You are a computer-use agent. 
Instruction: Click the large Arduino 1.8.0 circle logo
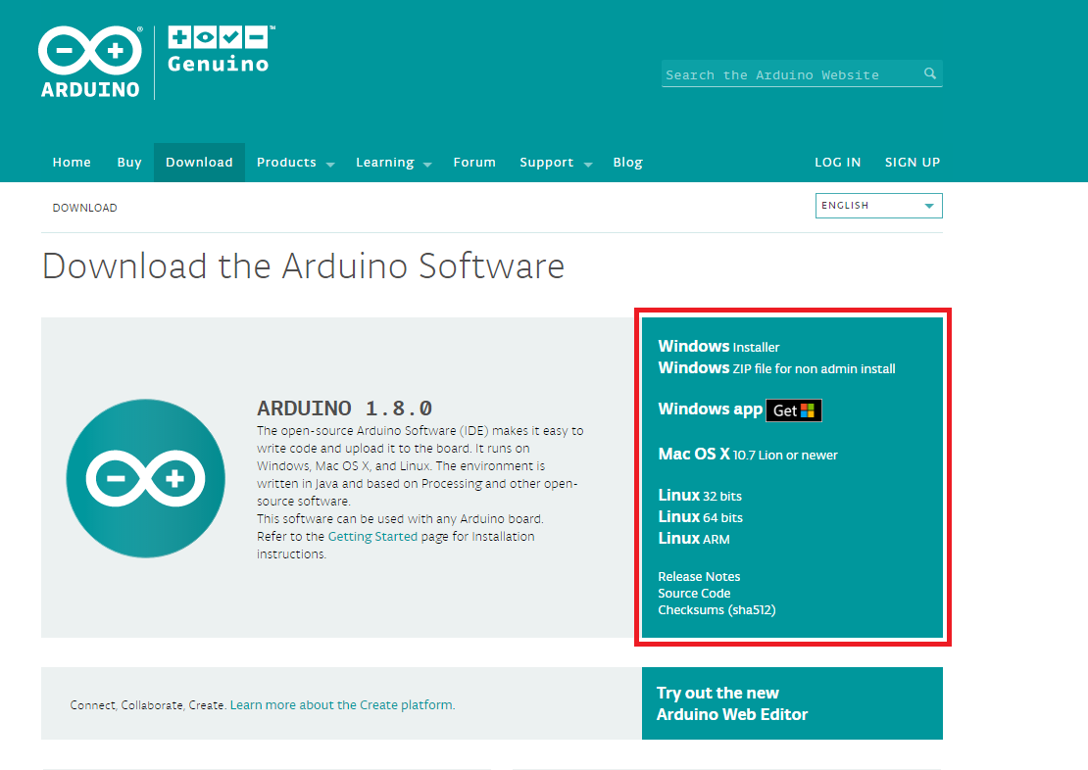pyautogui.click(x=146, y=478)
